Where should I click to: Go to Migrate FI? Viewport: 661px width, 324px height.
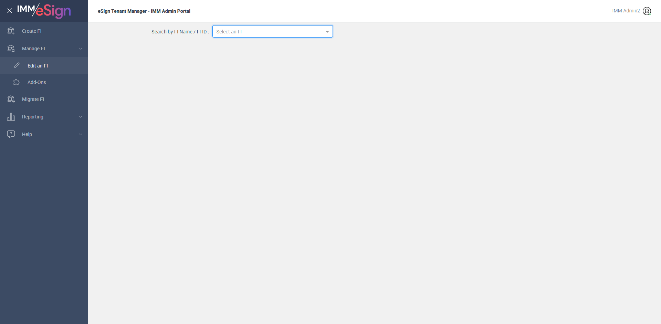click(x=44, y=99)
